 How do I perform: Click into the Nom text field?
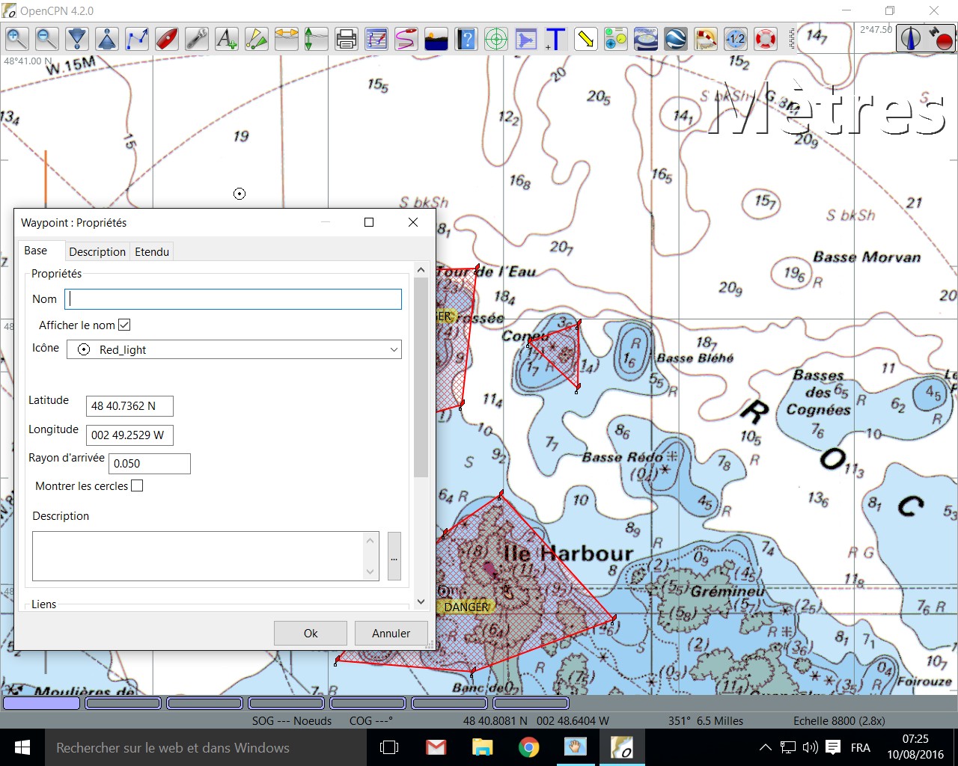coord(234,299)
